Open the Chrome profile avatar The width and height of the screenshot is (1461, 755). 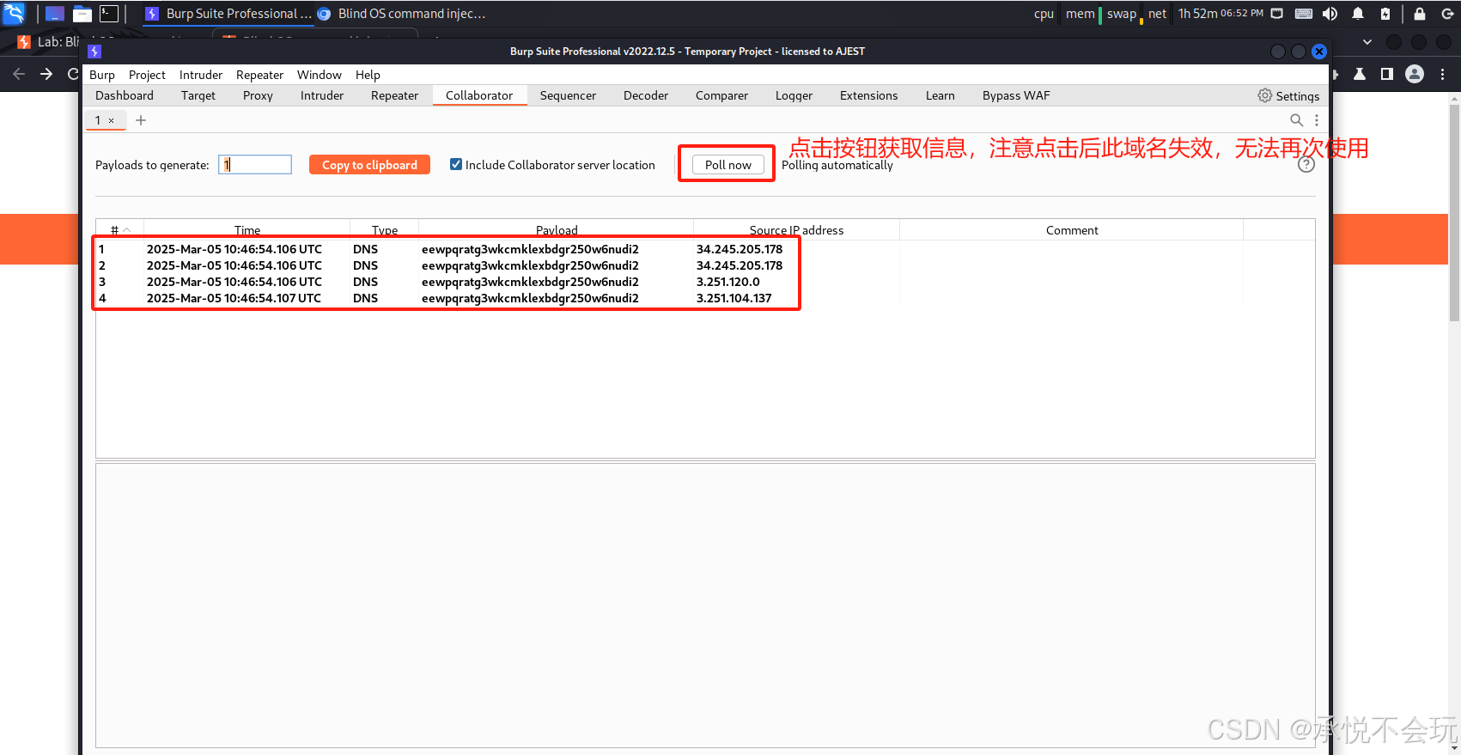pos(1415,74)
